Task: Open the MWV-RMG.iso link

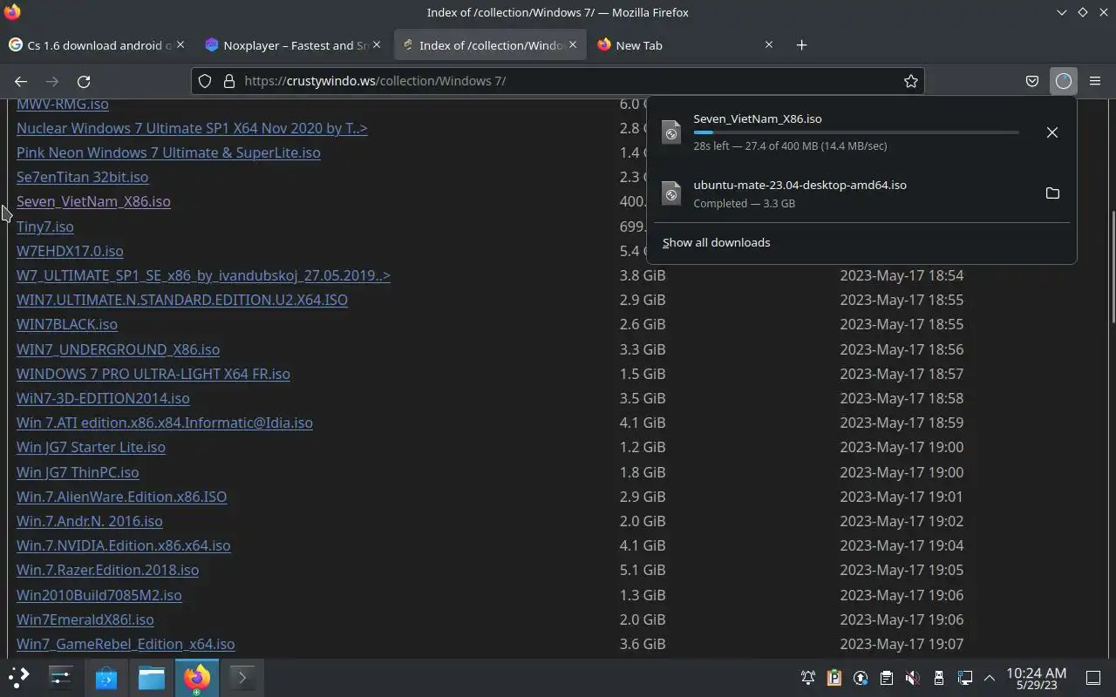Action: coord(63,104)
